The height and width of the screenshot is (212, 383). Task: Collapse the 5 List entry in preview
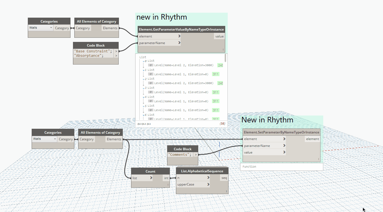click(144, 106)
